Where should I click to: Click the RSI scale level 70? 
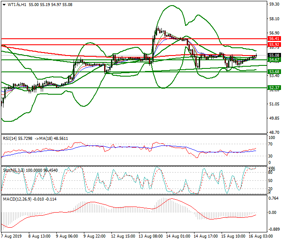point(270,144)
